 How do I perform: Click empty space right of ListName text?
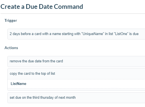pos(83,84)
